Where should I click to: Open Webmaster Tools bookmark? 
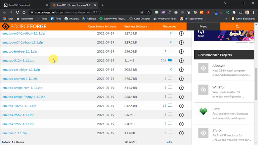(x=165, y=19)
